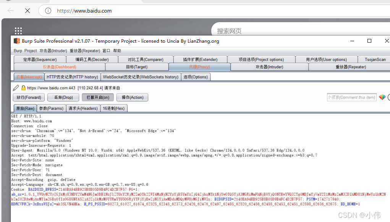Drop the intercepted request

pos(63,97)
